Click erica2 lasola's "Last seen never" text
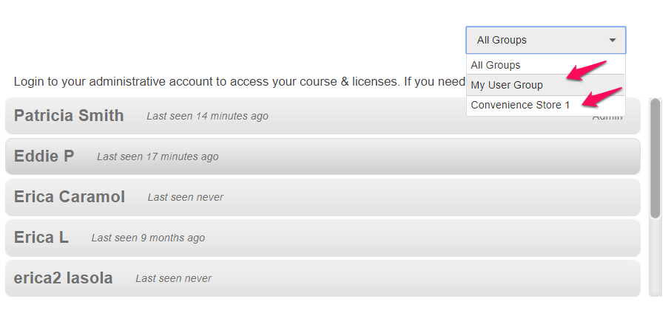Viewport: 671px width, 310px height. pos(173,278)
